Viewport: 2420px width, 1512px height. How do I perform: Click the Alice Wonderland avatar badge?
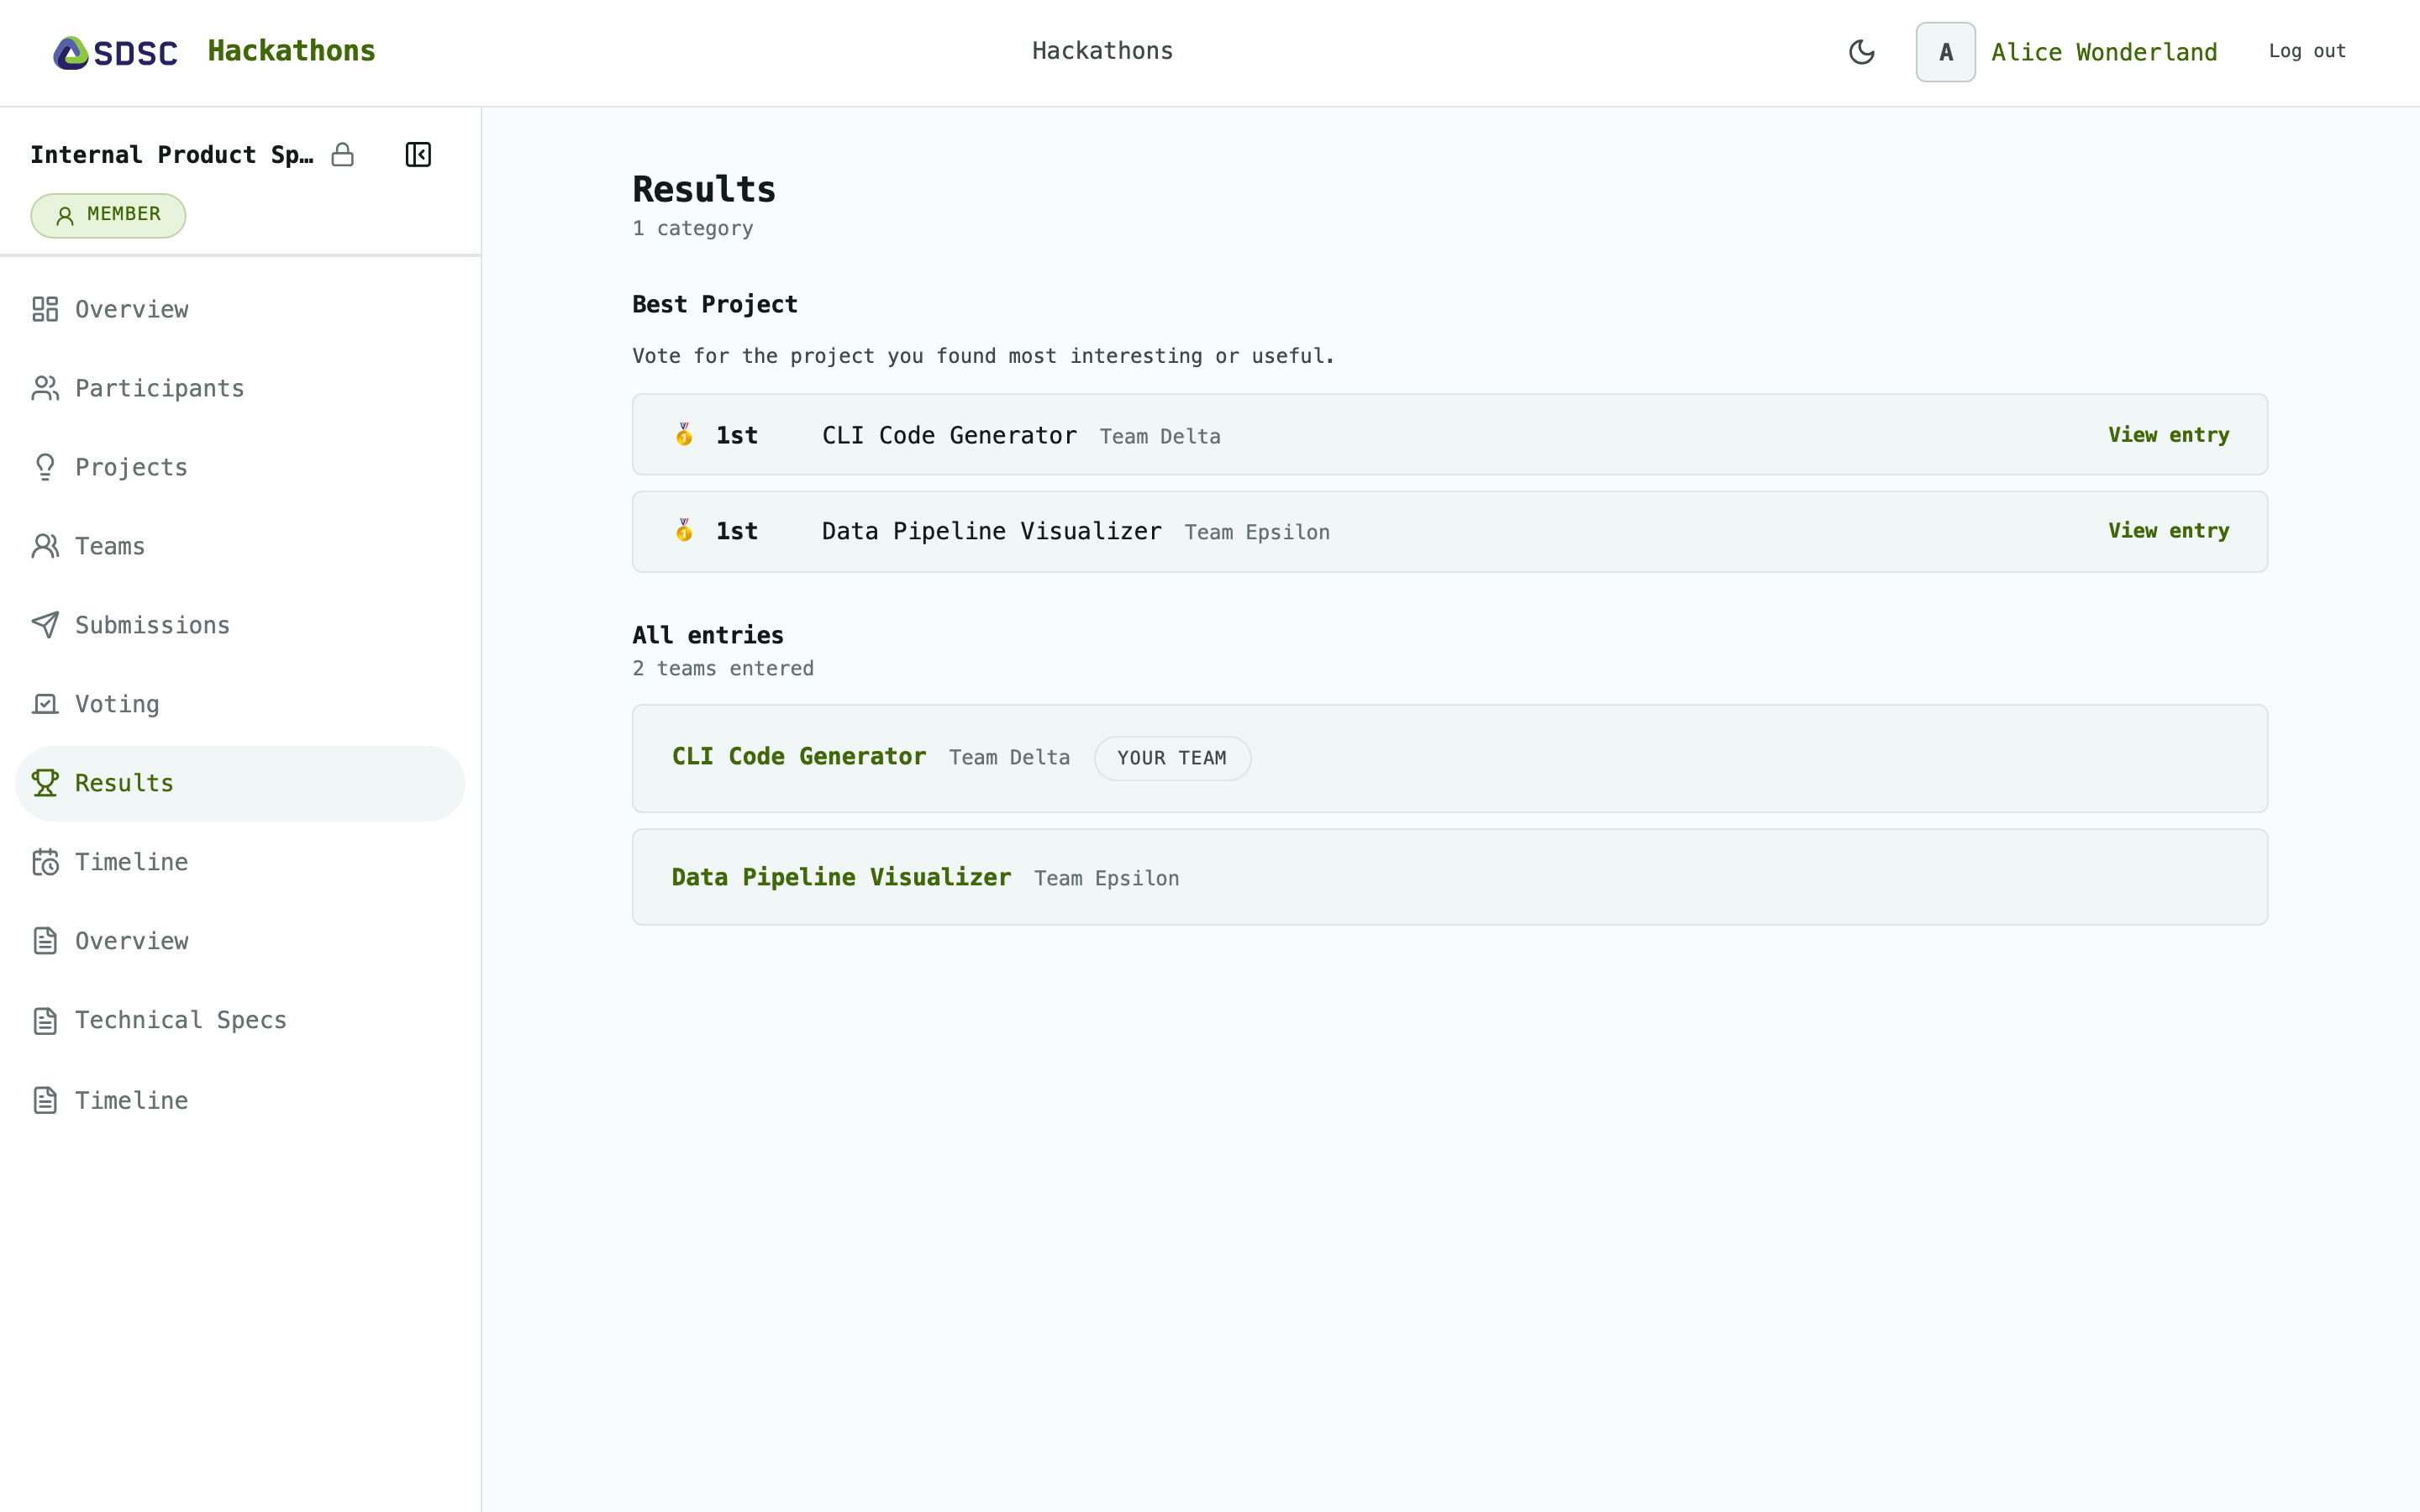pos(1945,52)
